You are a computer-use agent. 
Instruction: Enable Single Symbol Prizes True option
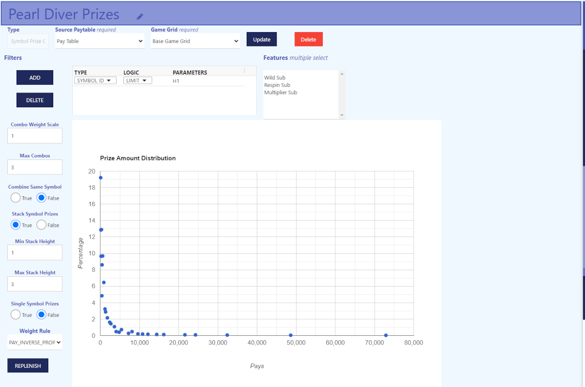(16, 315)
